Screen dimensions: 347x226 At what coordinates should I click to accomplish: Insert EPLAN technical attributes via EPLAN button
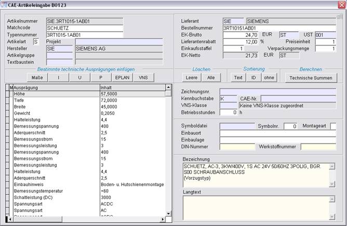pos(122,78)
